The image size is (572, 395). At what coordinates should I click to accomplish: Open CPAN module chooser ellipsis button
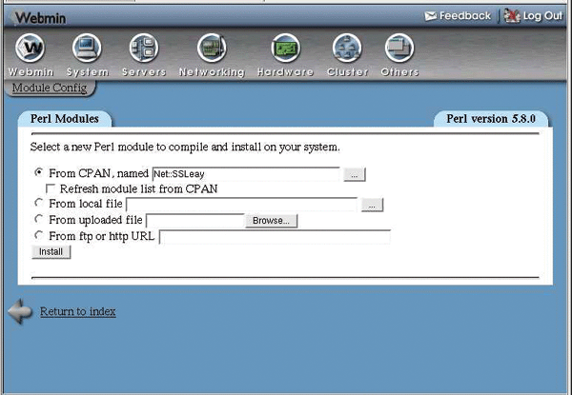(354, 174)
